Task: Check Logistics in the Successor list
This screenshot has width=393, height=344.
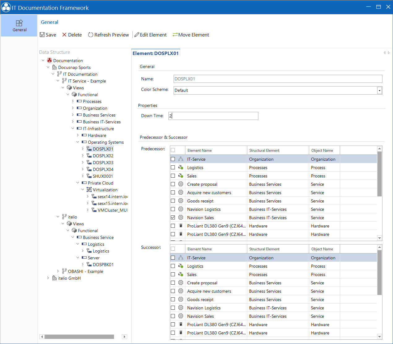Action: coord(173,266)
